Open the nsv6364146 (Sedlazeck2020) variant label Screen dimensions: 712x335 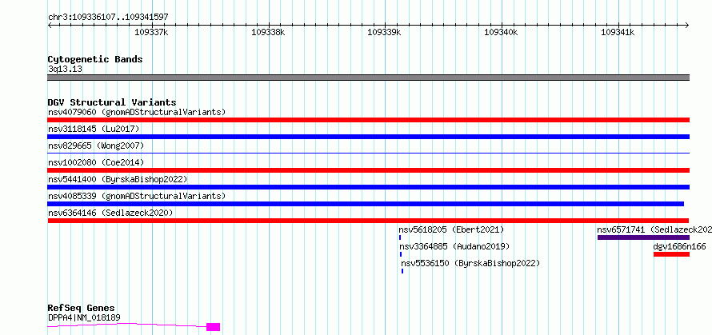110,213
